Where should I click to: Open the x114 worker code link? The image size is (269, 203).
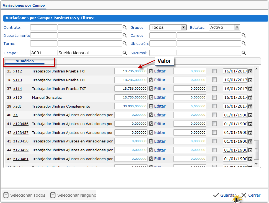coord(17,89)
